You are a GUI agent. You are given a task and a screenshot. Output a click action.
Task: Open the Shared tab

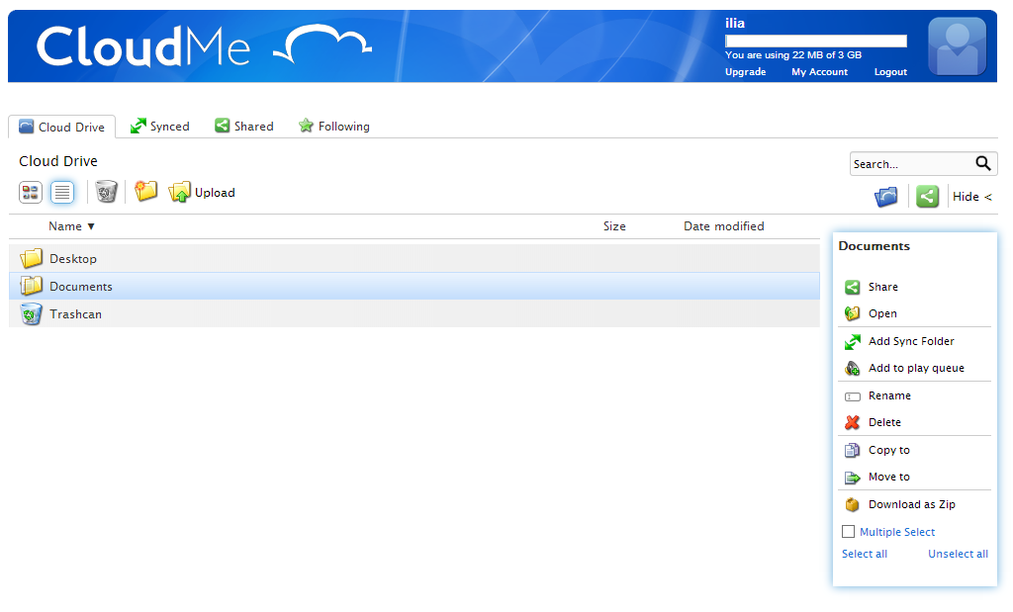[x=244, y=126]
